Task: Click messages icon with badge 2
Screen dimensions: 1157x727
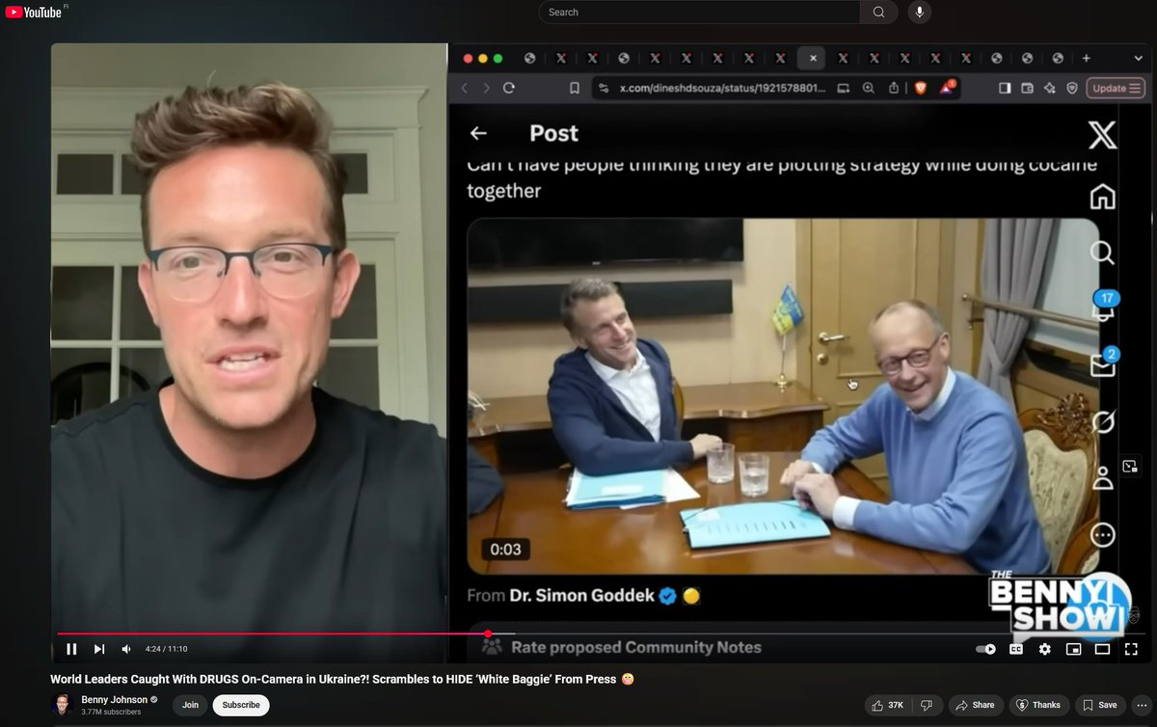Action: [x=1103, y=363]
